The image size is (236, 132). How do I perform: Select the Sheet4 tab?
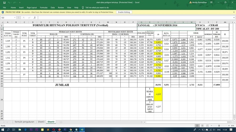(51, 122)
